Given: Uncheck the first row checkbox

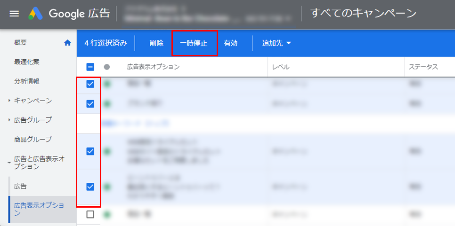Looking at the screenshot, I should 90,84.
